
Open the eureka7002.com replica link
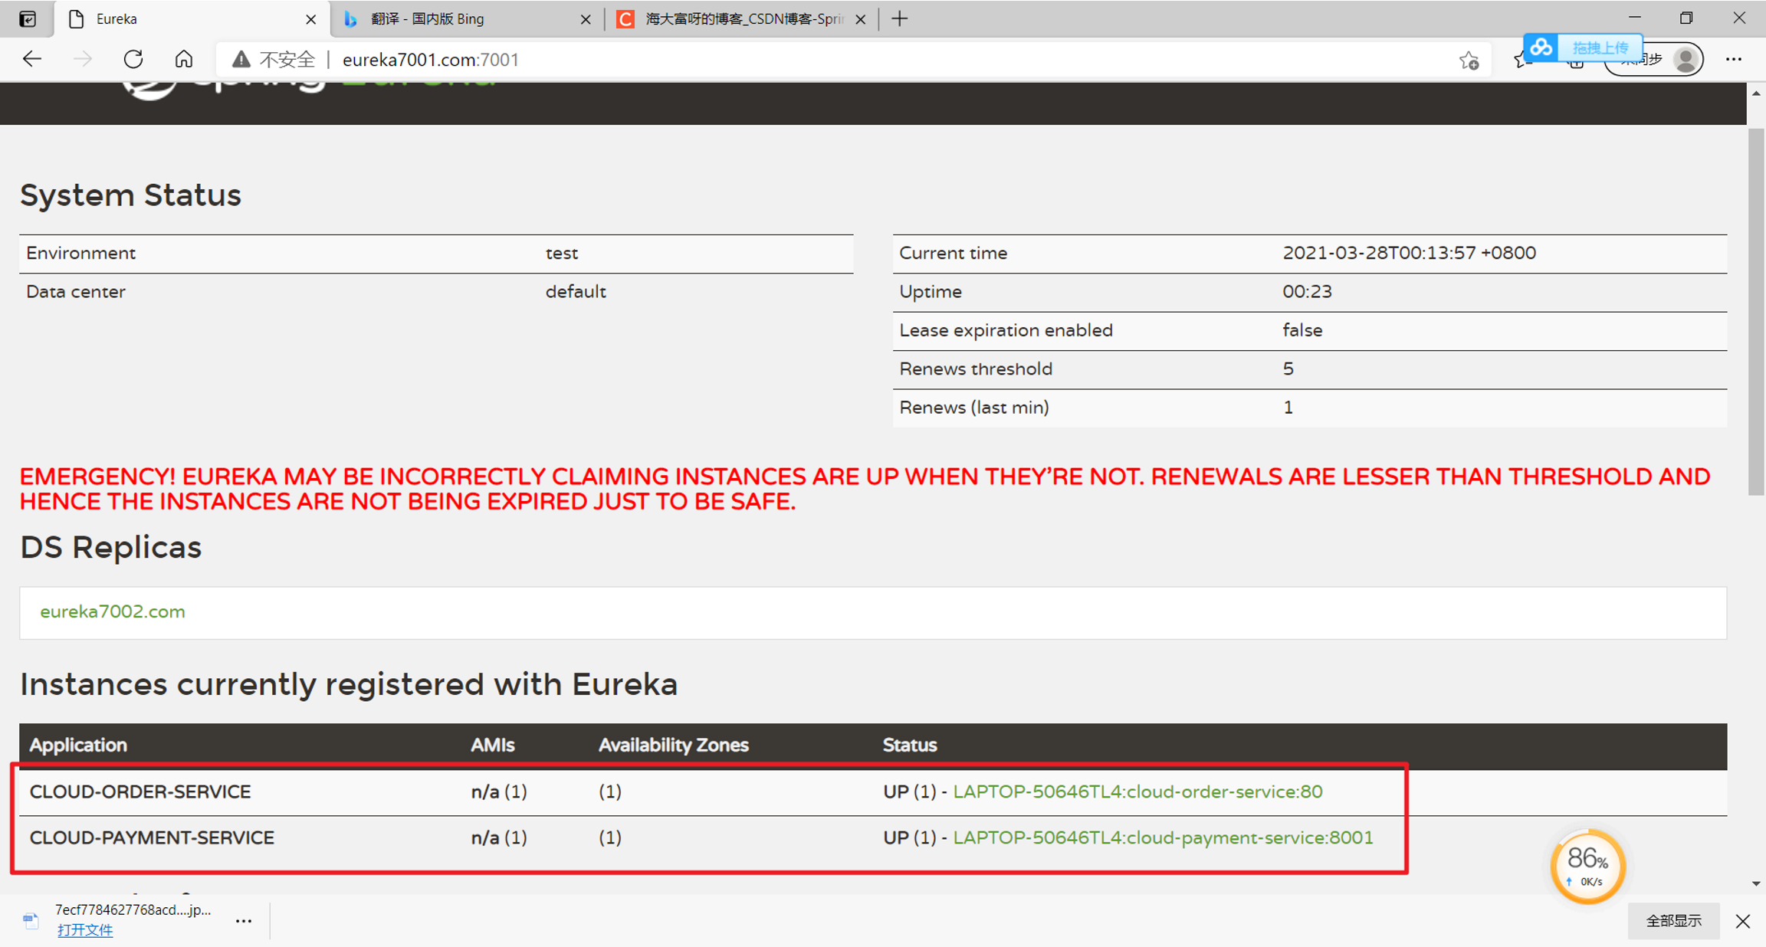pos(113,611)
